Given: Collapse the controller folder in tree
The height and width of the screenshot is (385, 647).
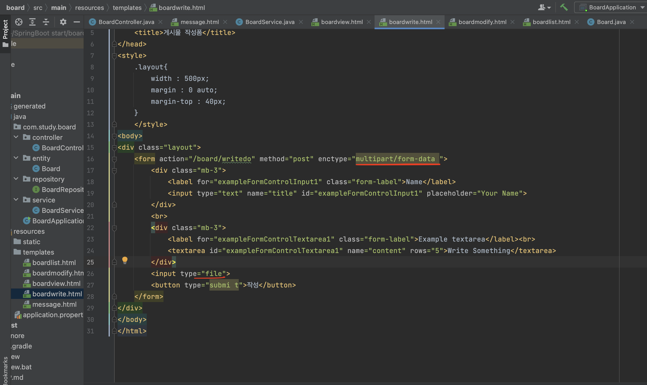Looking at the screenshot, I should 16,137.
